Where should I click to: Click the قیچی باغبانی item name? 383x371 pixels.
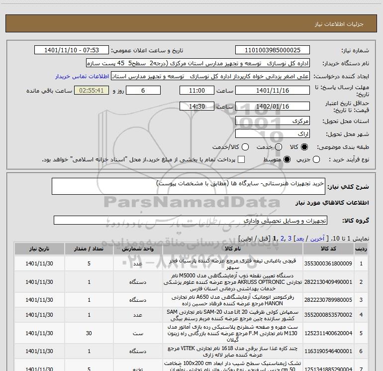pos(233,264)
